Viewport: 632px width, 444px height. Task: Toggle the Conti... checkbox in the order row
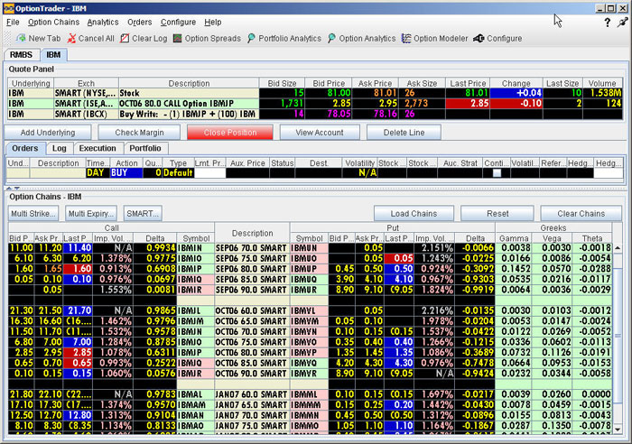497,173
